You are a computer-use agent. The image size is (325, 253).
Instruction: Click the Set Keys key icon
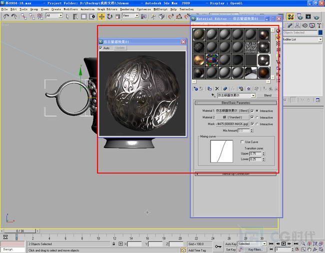[x=218, y=246]
